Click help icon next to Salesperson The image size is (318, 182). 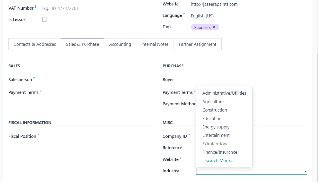pyautogui.click(x=34, y=78)
